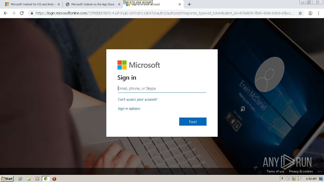Open a new browser tab
The image size is (324, 182).
(x=189, y=4)
